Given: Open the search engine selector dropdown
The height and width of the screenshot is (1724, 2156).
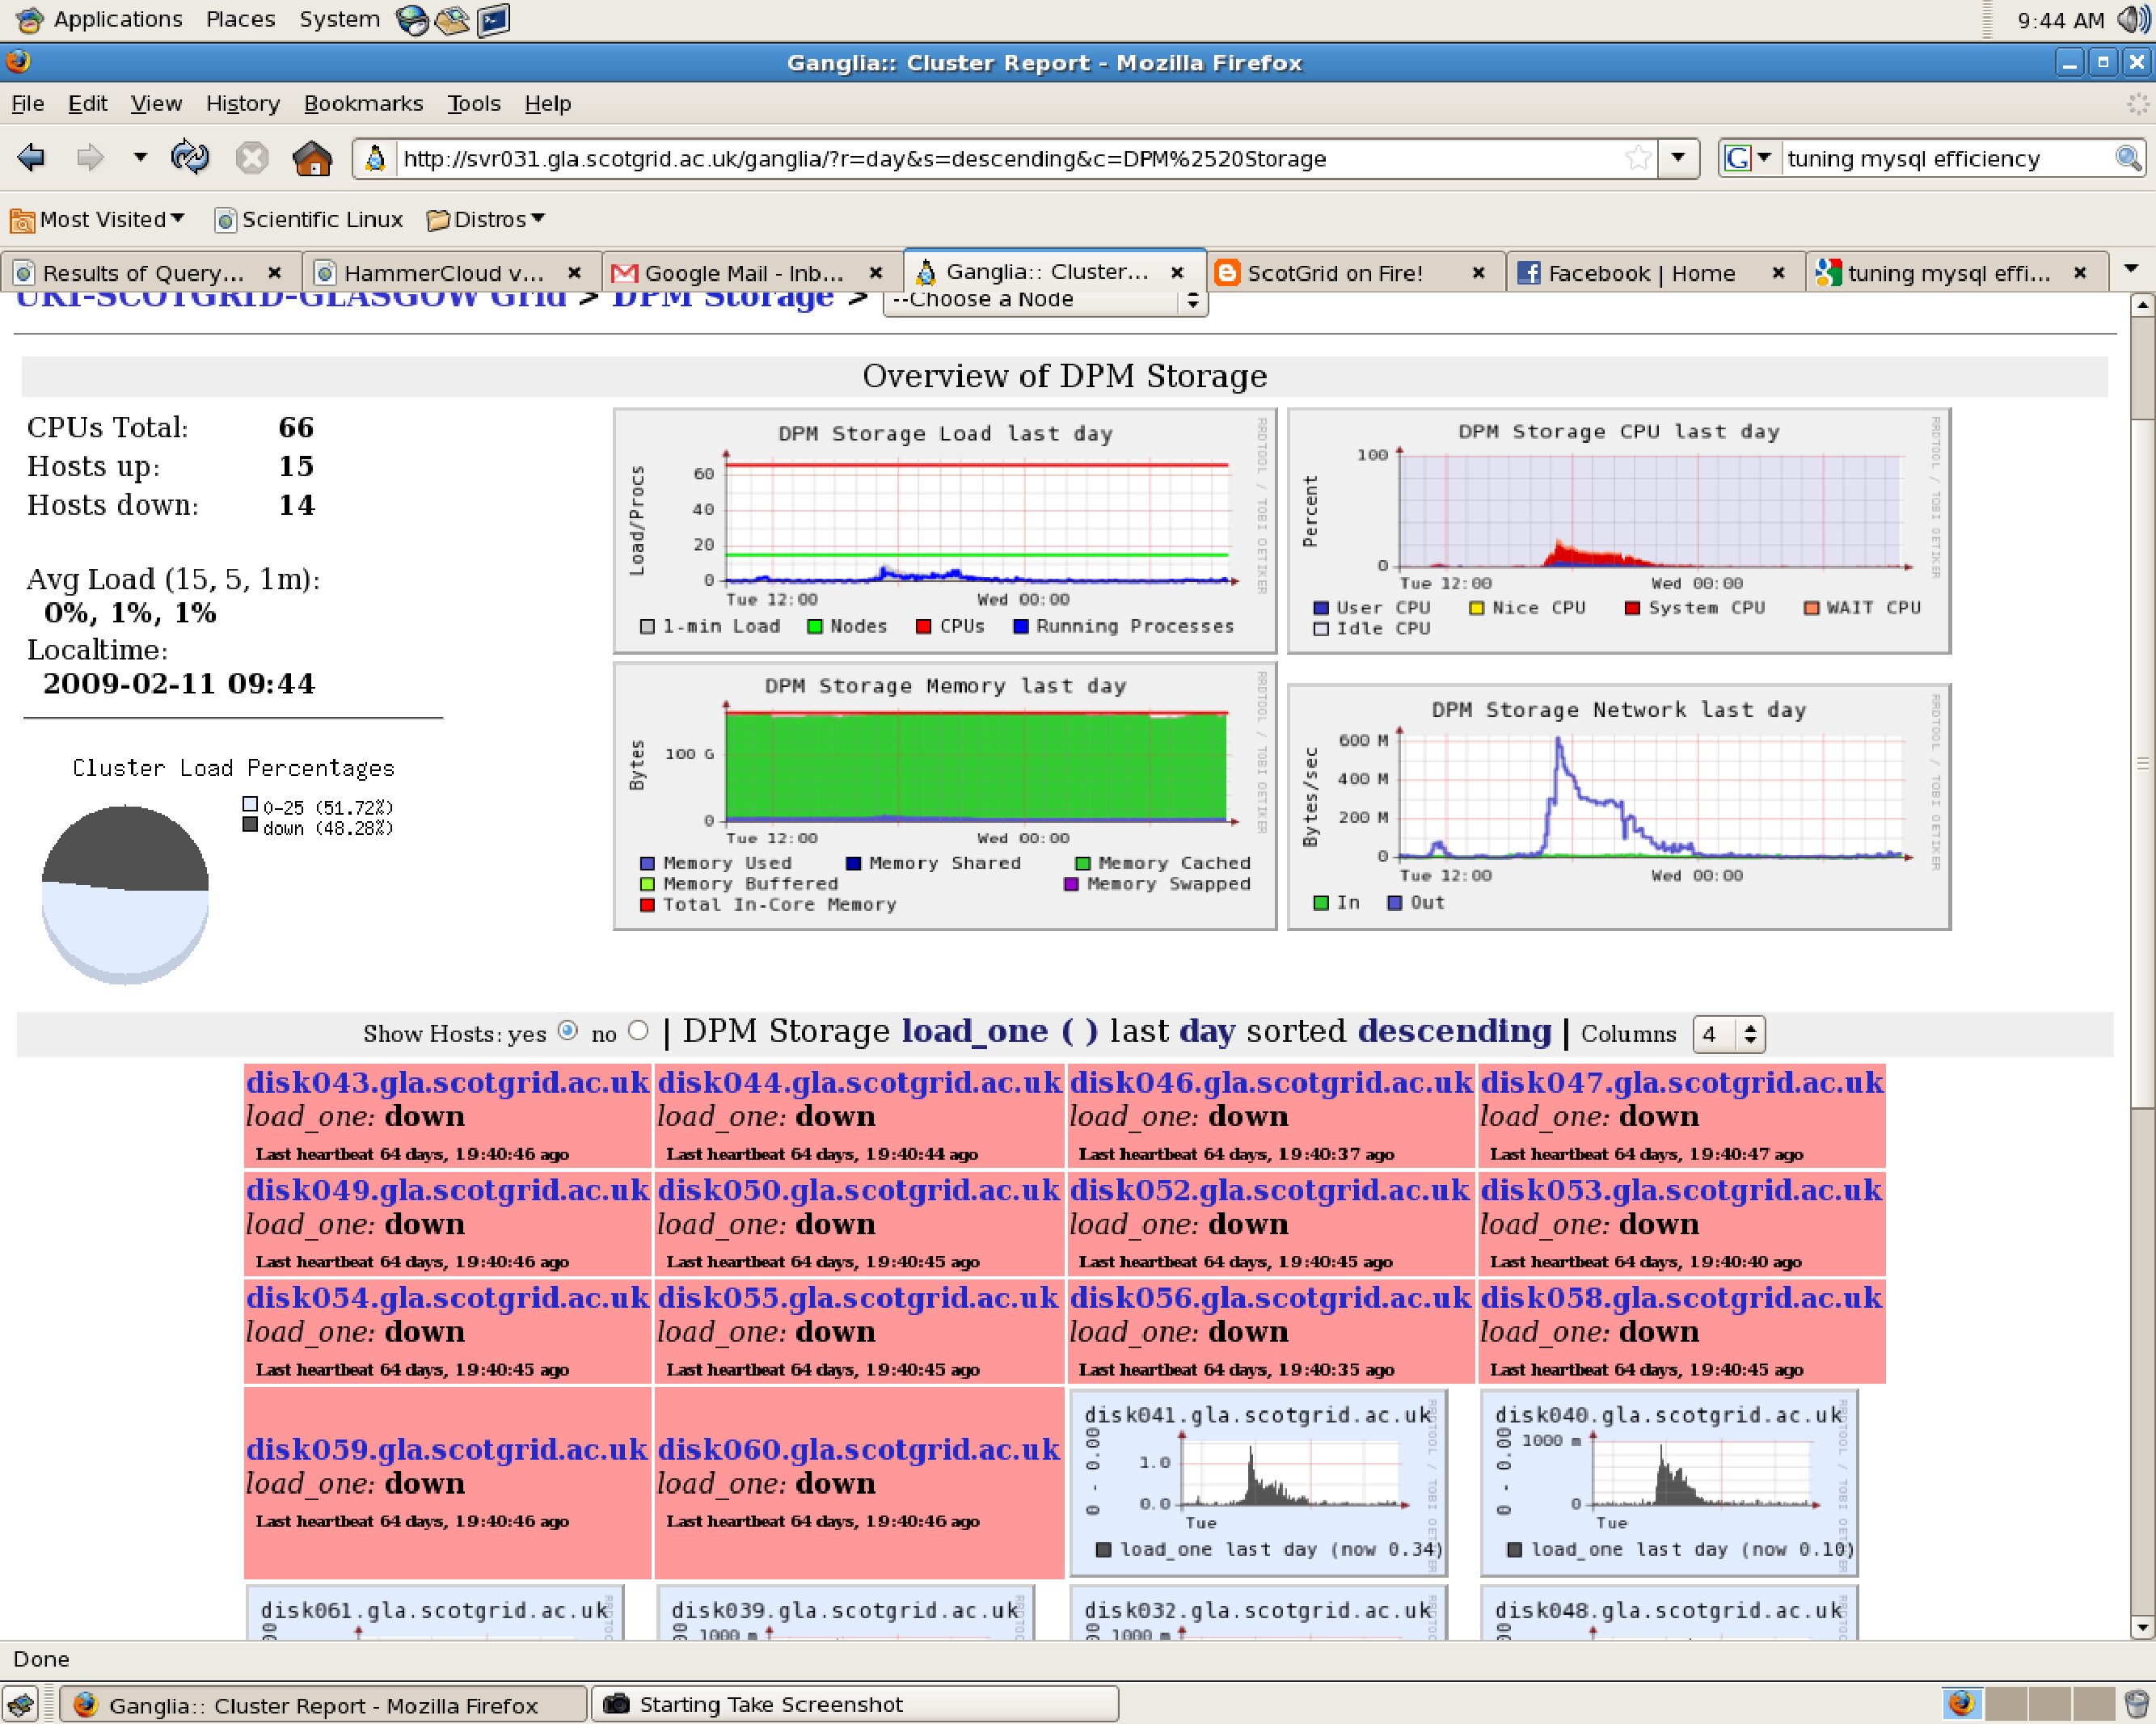Looking at the screenshot, I should pos(1749,158).
